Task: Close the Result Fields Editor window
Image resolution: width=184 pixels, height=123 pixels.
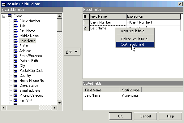Action: (x=180, y=4)
